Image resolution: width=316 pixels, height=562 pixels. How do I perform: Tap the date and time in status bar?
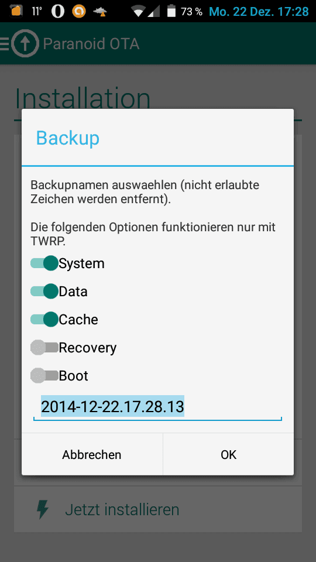click(x=259, y=12)
